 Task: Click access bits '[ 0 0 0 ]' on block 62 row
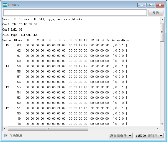click(120, 50)
